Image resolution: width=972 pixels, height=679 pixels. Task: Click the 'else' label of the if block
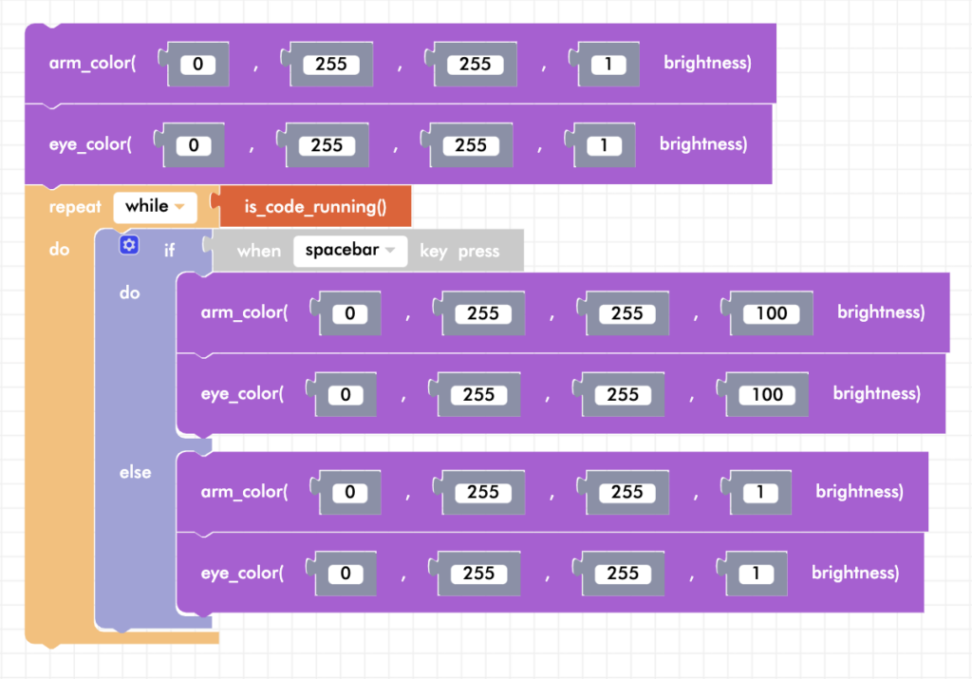(135, 472)
